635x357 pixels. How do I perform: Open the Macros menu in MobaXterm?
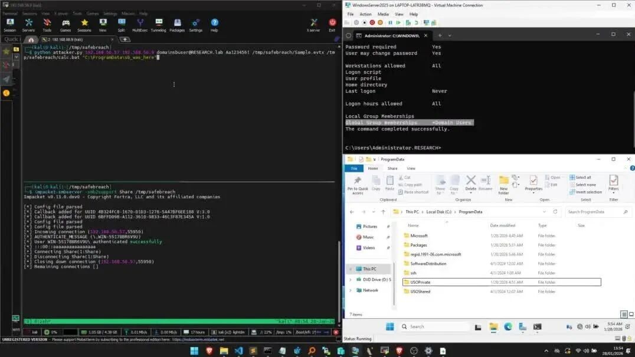click(x=128, y=14)
